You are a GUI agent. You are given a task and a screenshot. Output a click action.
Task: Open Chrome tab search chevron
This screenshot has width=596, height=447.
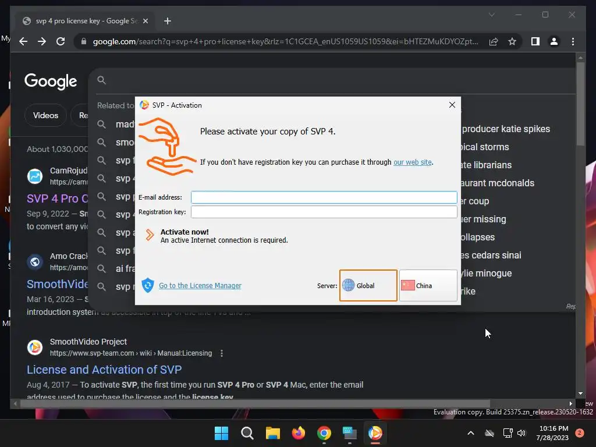(x=491, y=15)
